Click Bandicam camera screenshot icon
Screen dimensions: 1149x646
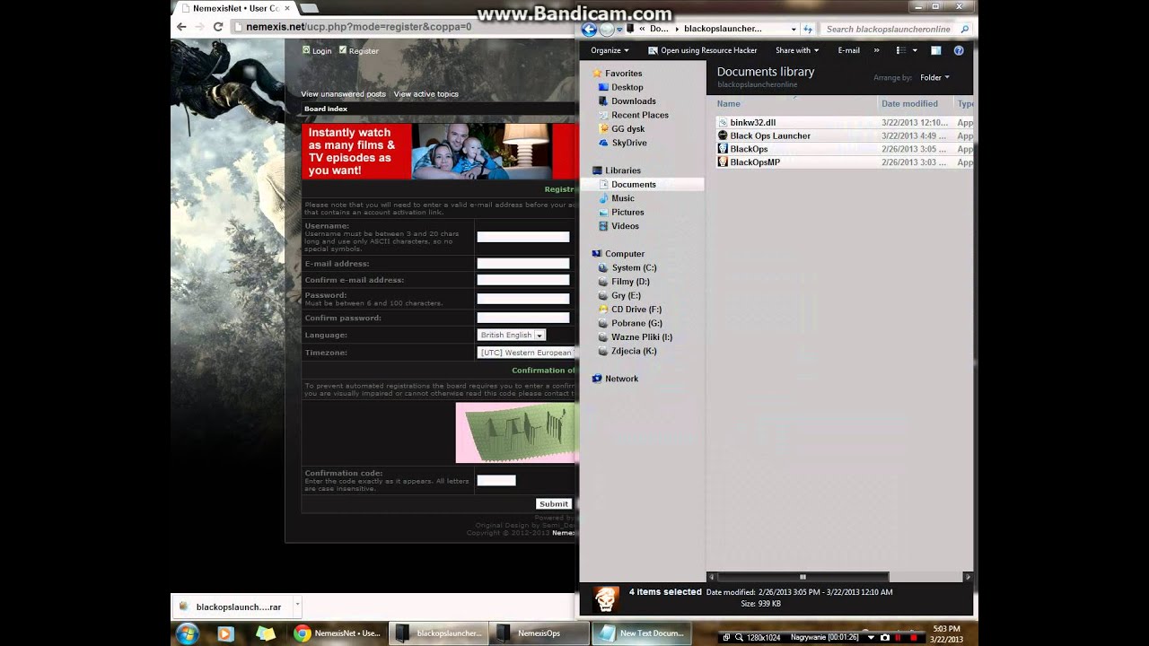click(x=885, y=637)
